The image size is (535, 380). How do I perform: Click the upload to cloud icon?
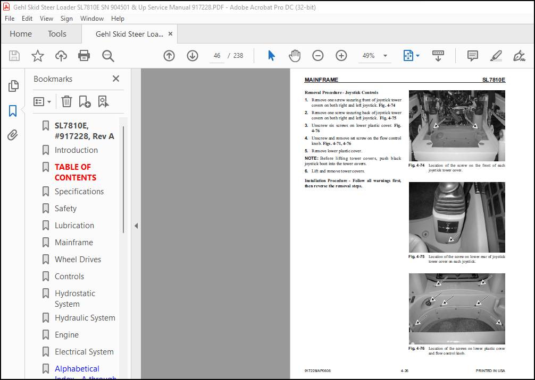point(61,56)
